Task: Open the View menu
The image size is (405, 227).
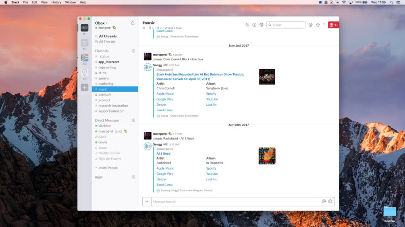Action: [44, 2]
